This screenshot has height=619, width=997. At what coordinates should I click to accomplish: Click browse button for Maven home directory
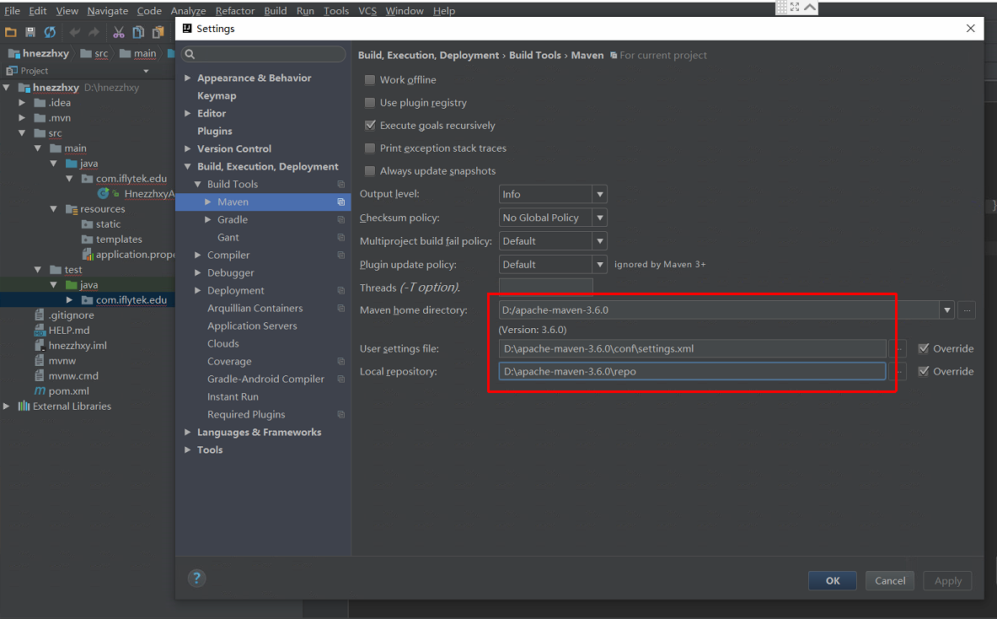[967, 309]
